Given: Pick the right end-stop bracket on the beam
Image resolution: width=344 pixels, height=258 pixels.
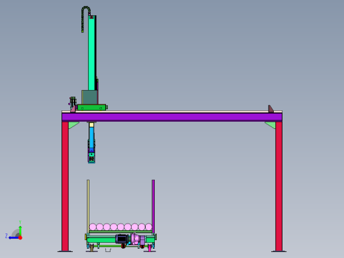Looking at the screenshot, I should point(271,108).
